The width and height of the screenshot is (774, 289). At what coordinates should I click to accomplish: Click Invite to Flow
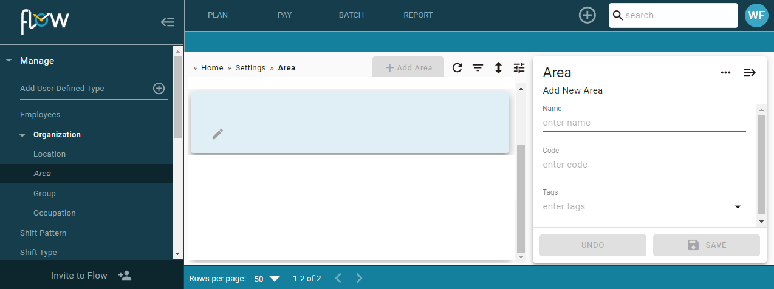pos(79,276)
